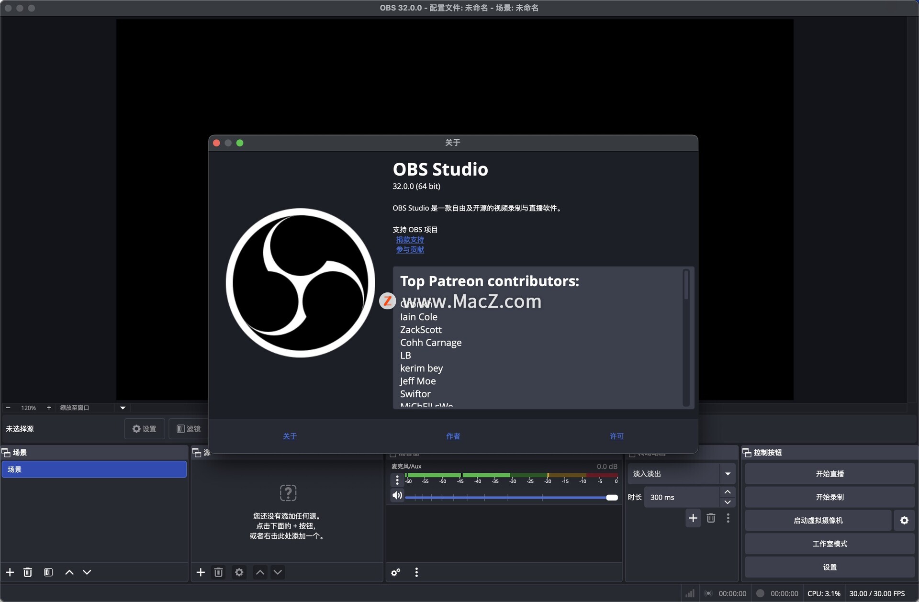This screenshot has height=602, width=919.
Task: Switch to the 许可 license tab
Action: point(616,436)
